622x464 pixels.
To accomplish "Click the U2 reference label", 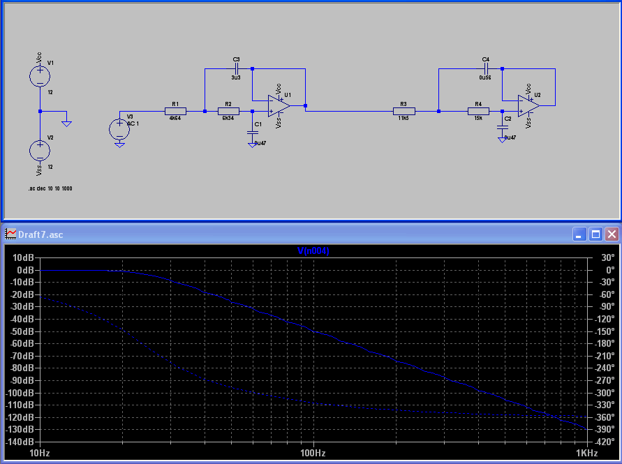I will [538, 95].
